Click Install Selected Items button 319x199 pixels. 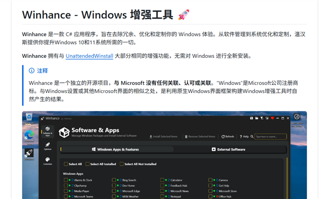(163, 136)
